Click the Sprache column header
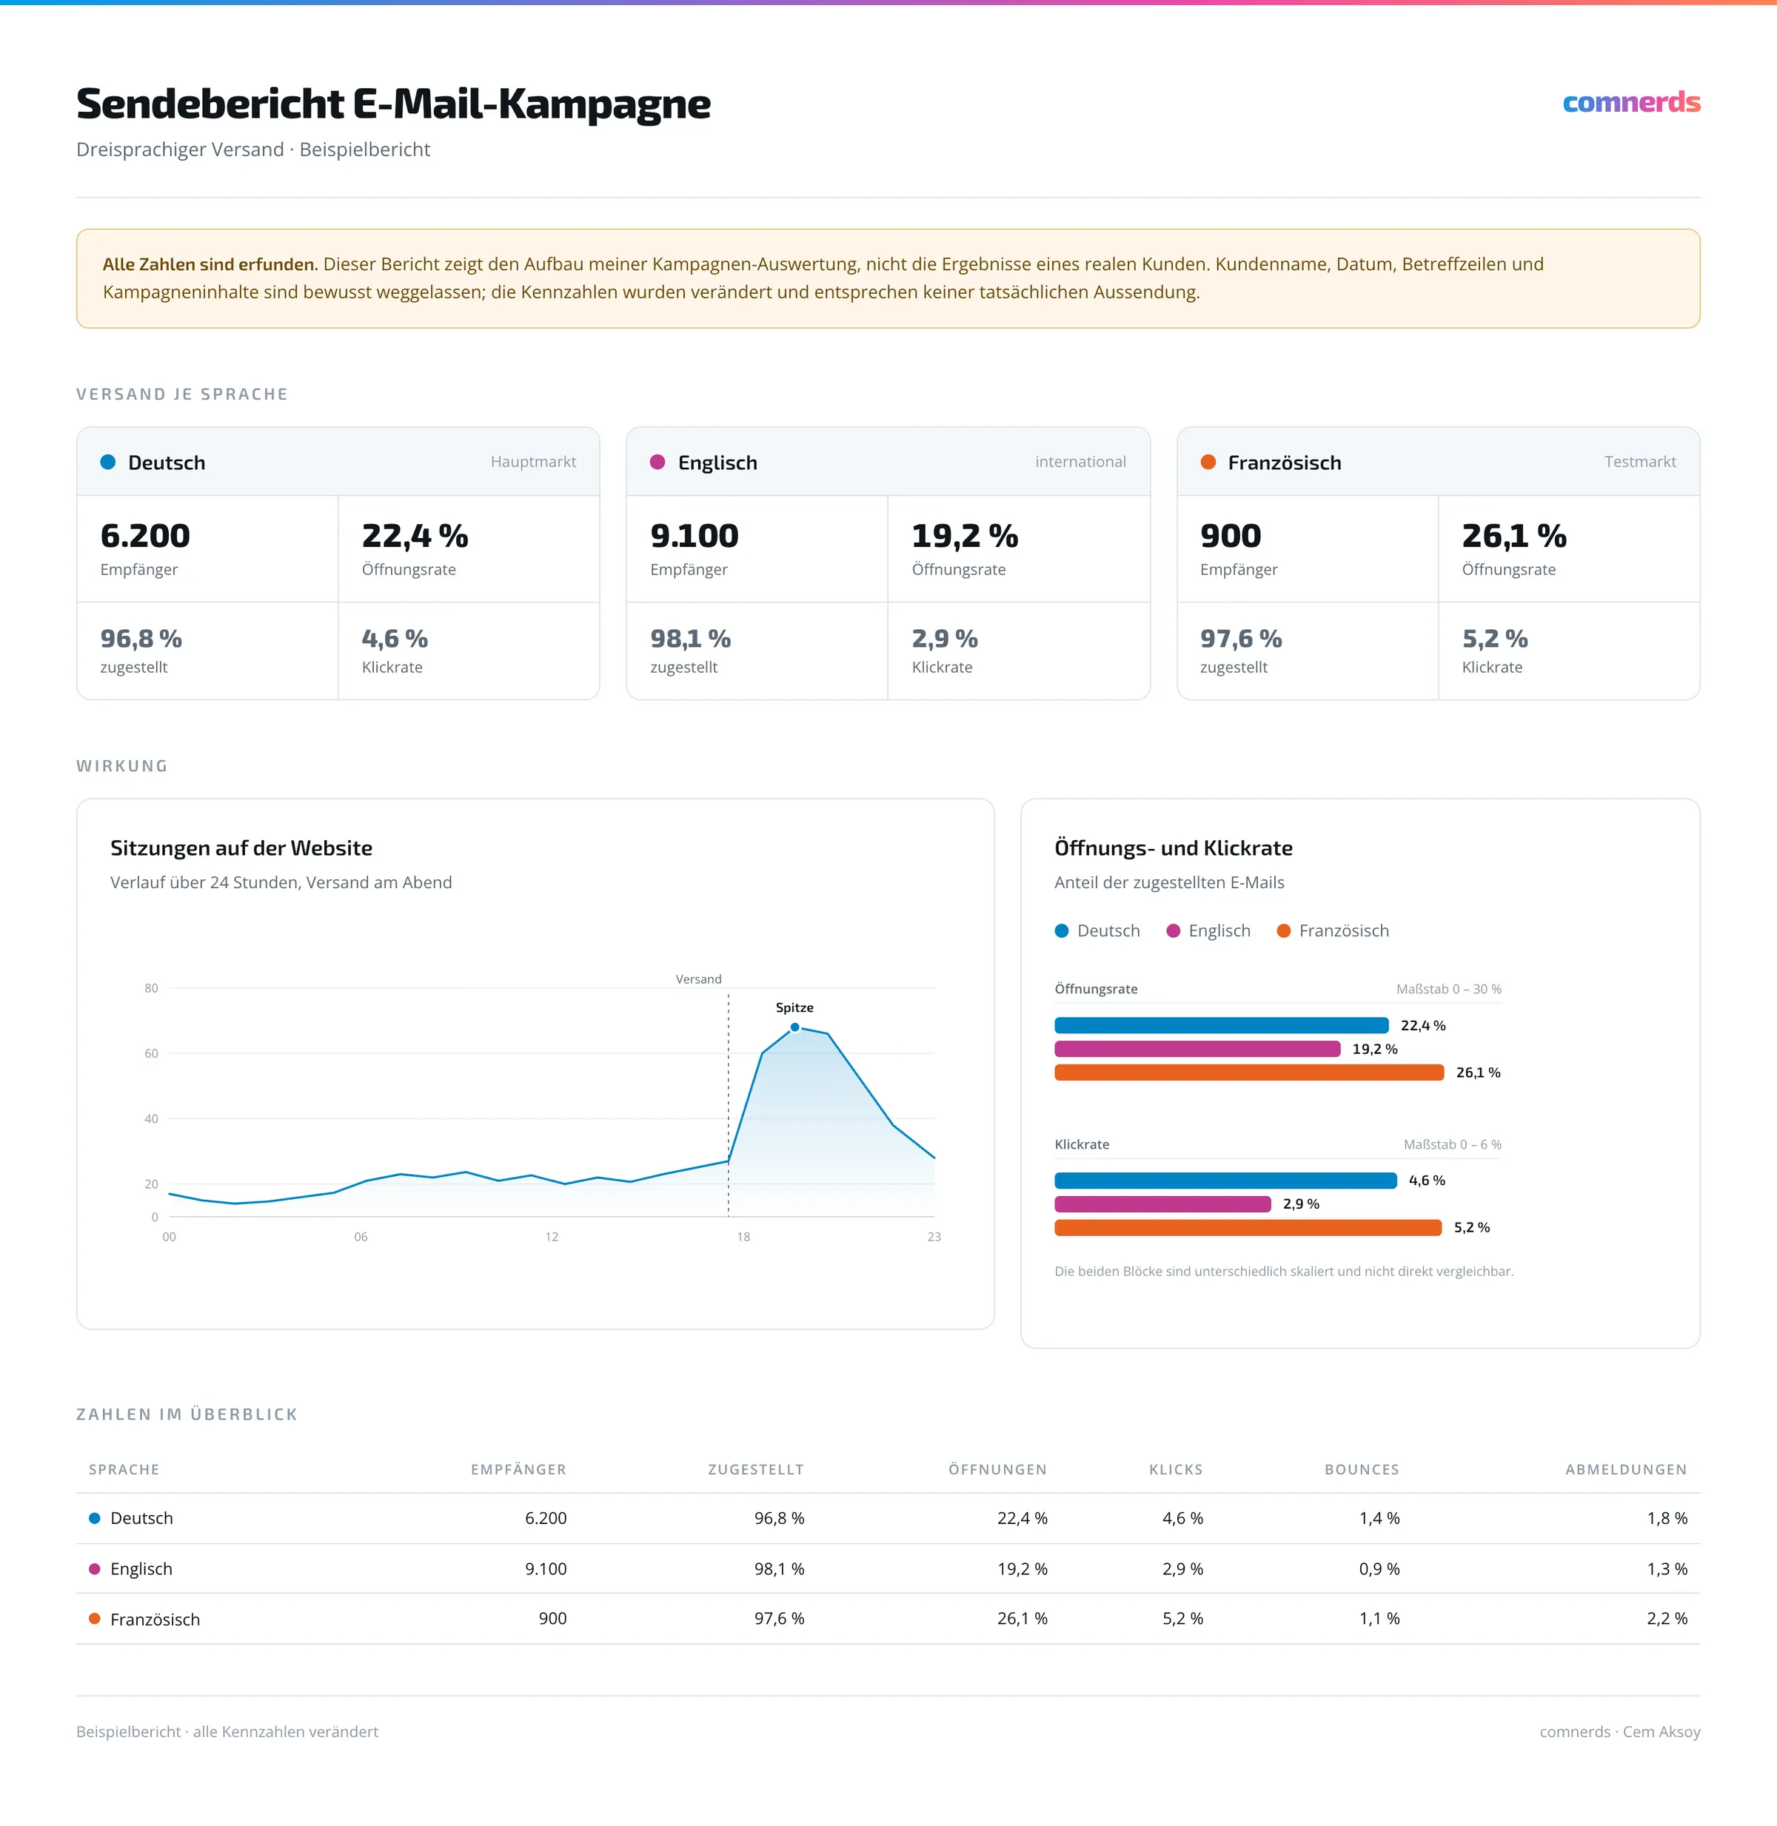1777x1826 pixels. click(x=124, y=1469)
